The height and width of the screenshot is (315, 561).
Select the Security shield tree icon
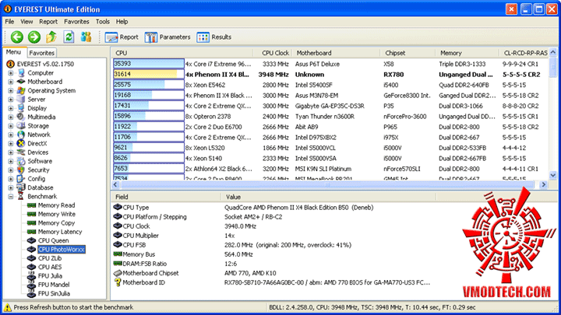[x=21, y=170]
